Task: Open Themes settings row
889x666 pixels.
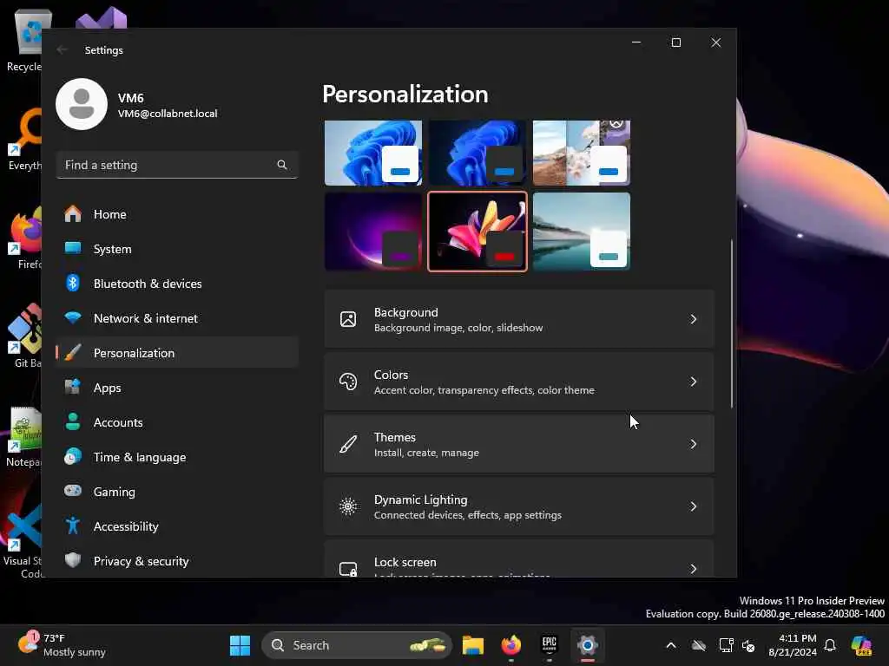Action: point(519,444)
